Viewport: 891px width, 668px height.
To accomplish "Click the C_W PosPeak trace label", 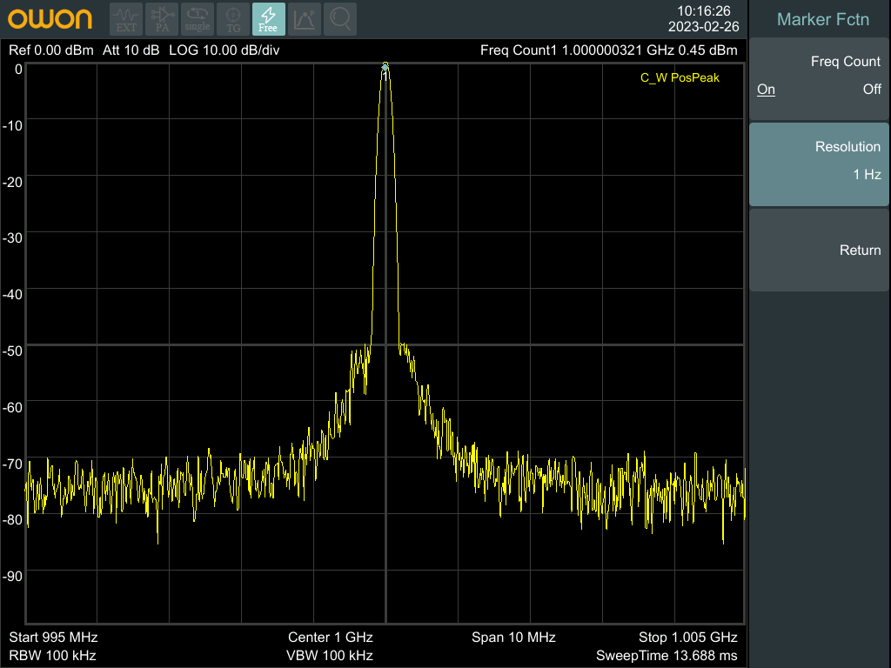I will pyautogui.click(x=680, y=77).
